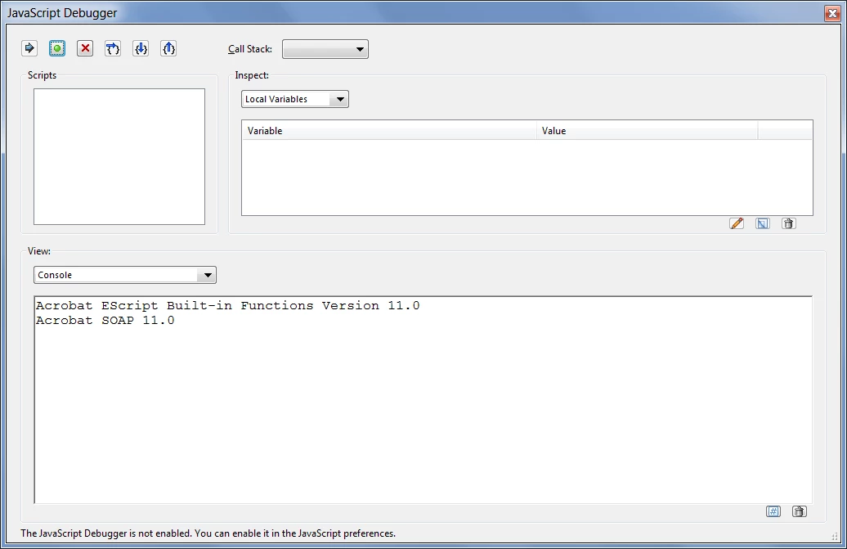Click the 'Acrobat SOAP 11.0' console line
847x549 pixels.
[105, 321]
